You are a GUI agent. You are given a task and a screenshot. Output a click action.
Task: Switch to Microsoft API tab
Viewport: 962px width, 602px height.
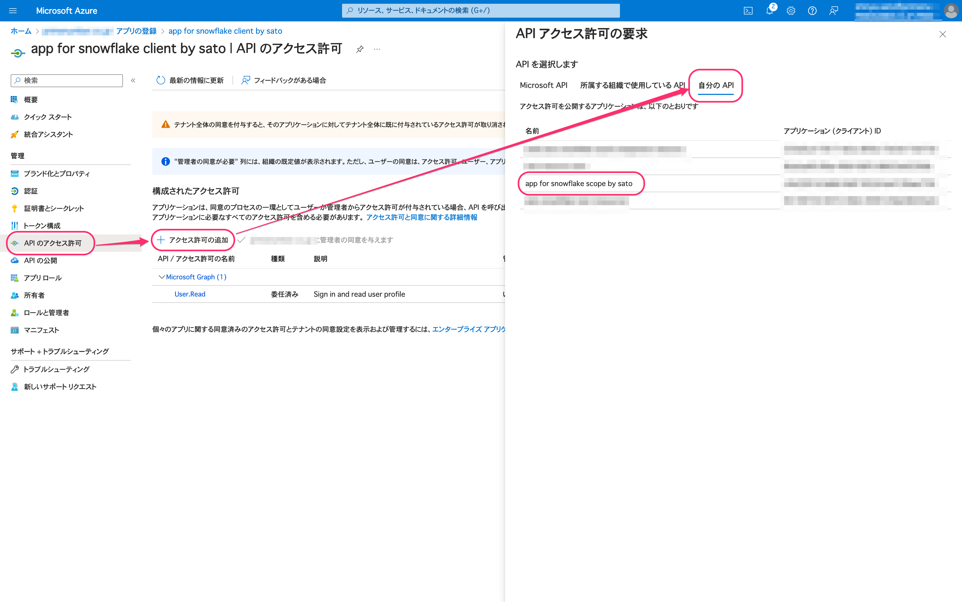(x=543, y=85)
